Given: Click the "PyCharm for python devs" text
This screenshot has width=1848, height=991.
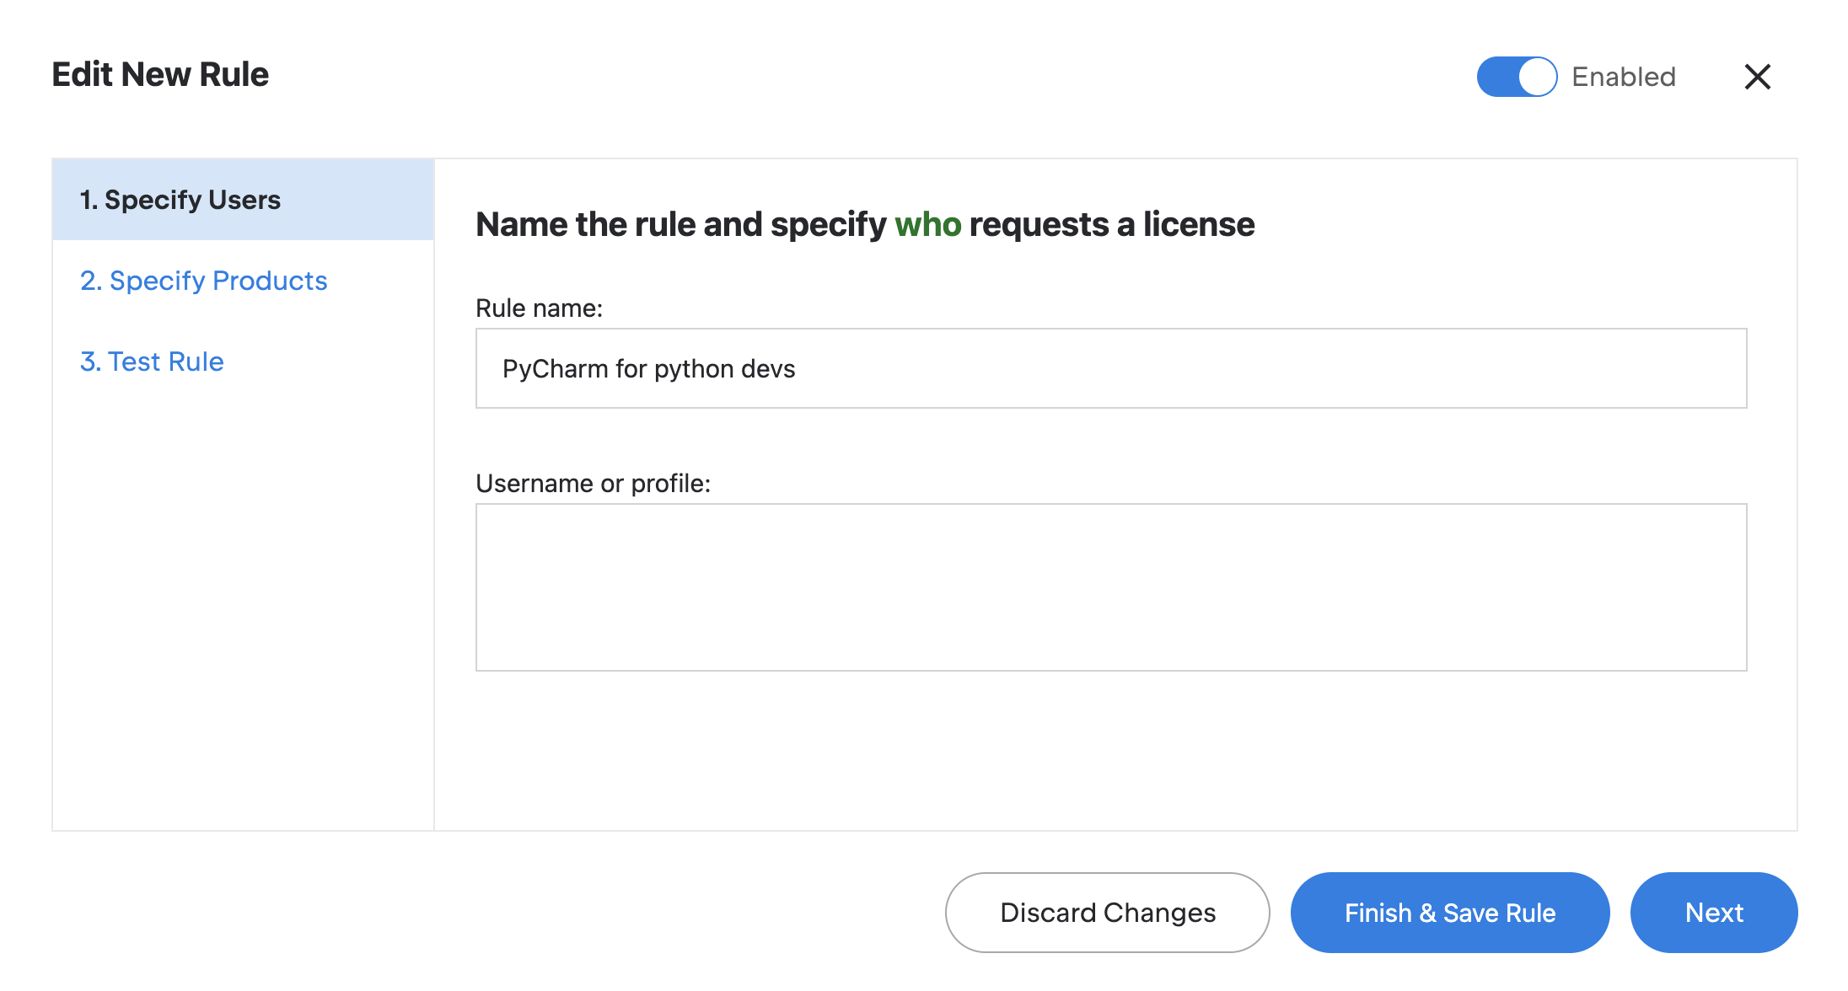Looking at the screenshot, I should coord(648,369).
